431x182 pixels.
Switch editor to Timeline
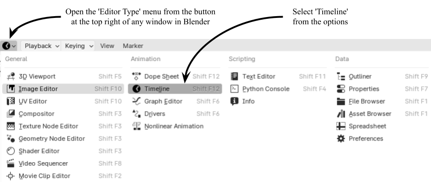pyautogui.click(x=157, y=89)
